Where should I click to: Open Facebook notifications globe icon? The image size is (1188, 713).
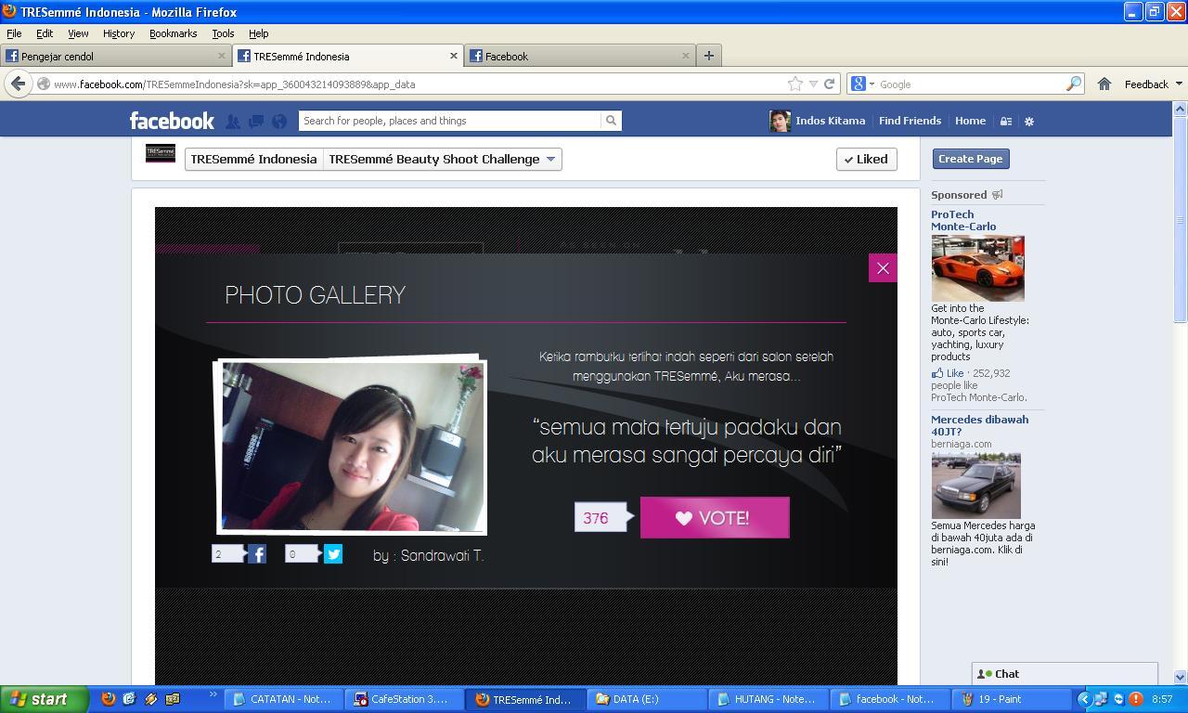pyautogui.click(x=279, y=121)
